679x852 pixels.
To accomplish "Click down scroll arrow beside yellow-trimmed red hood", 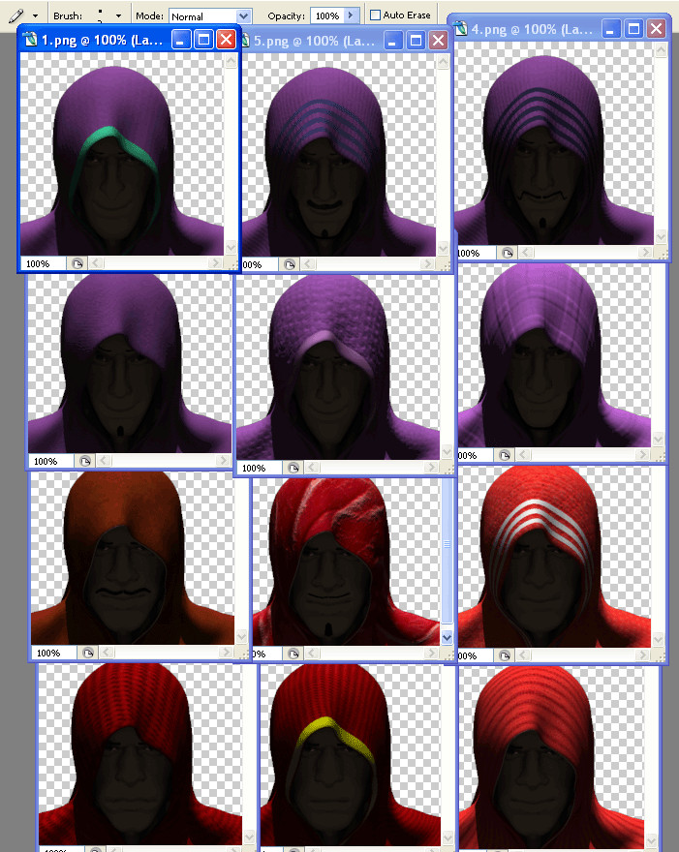I will click(x=447, y=837).
